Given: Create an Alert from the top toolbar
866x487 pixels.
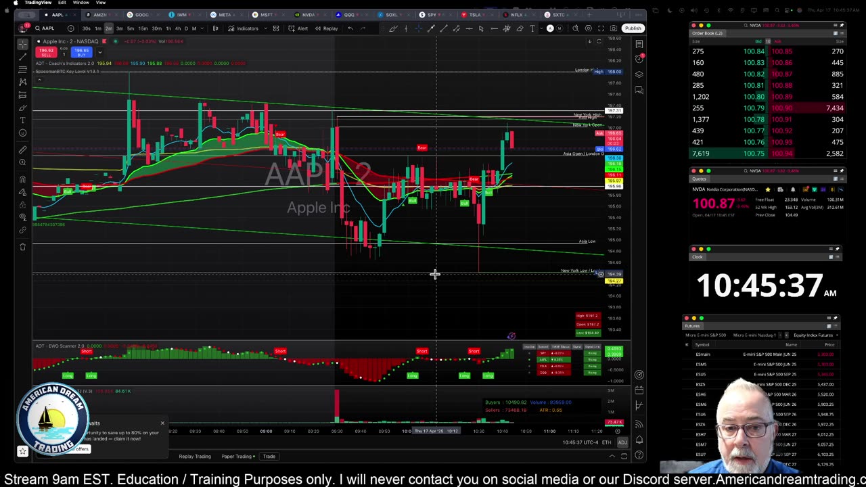Looking at the screenshot, I should [x=298, y=28].
